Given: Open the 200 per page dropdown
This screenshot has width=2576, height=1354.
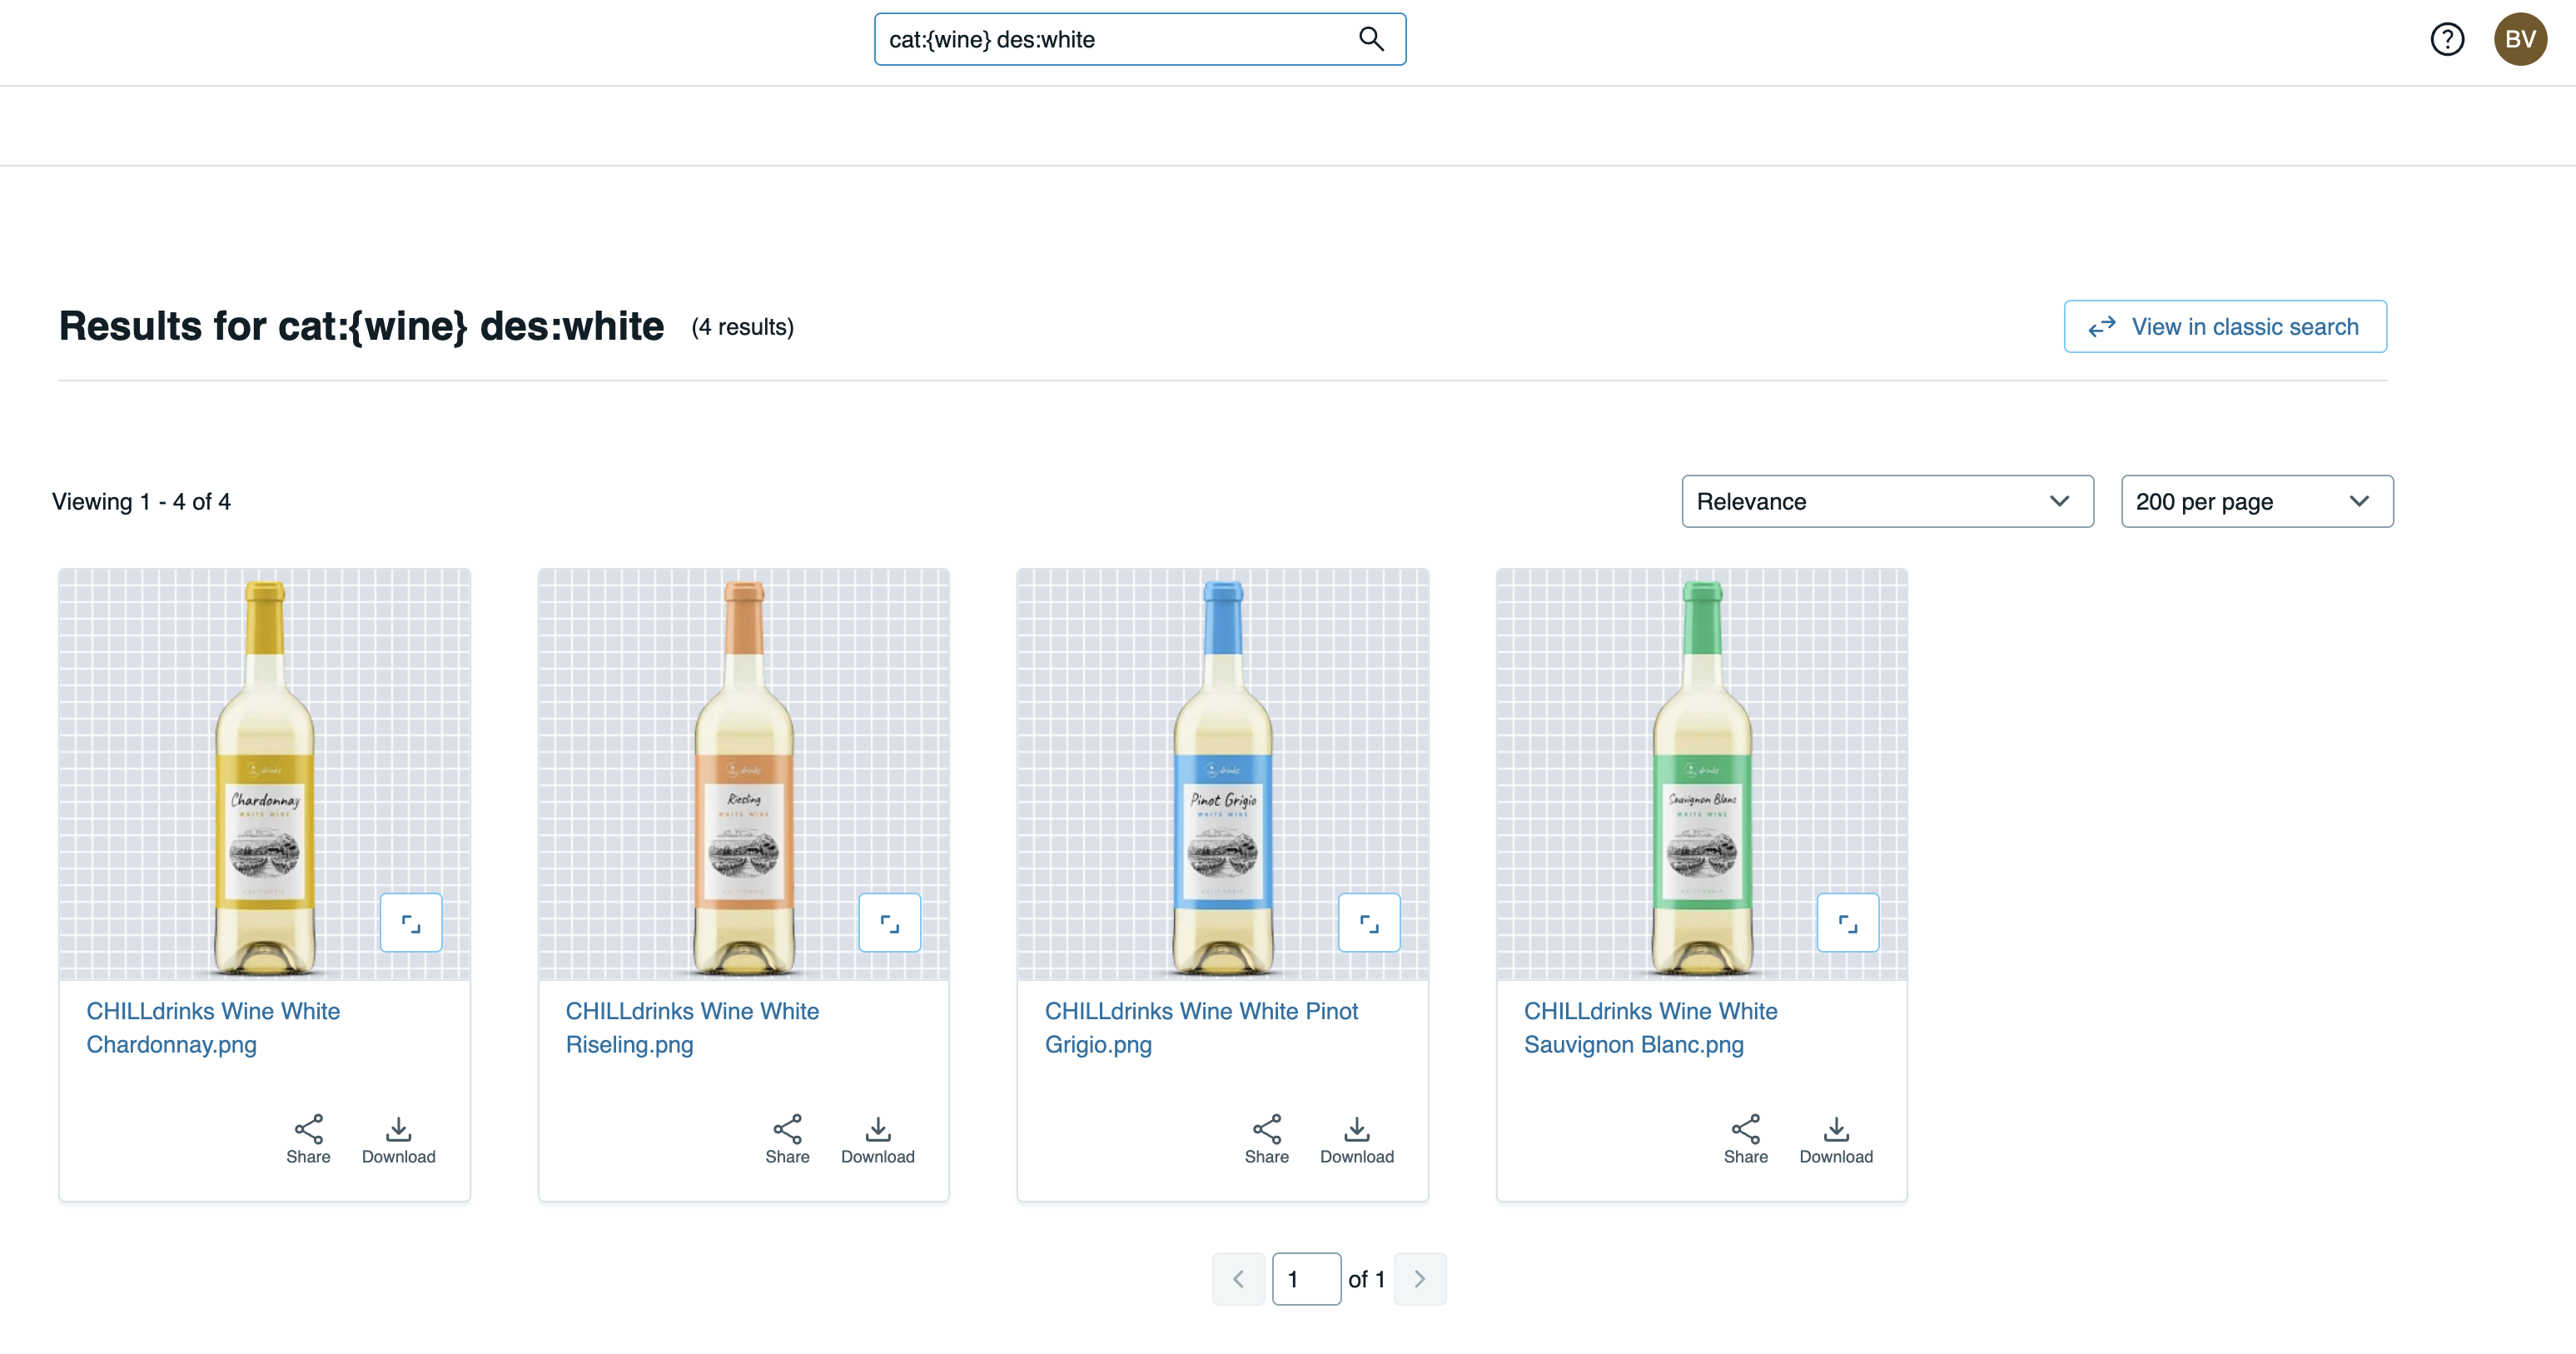Looking at the screenshot, I should (2257, 501).
